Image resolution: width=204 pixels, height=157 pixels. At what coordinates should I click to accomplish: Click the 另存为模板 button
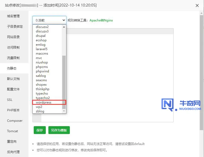tap(59, 130)
